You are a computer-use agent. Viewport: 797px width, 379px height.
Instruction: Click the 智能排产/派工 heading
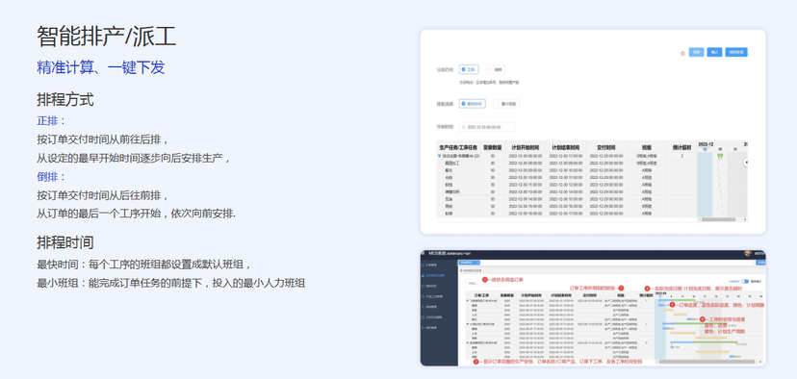pyautogui.click(x=106, y=37)
